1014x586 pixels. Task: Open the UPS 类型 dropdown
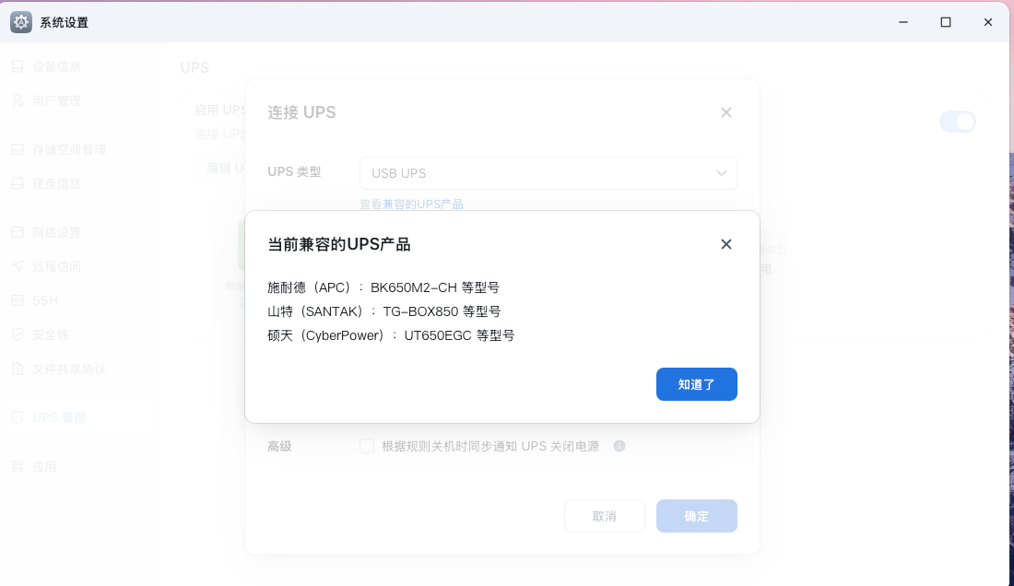(548, 173)
